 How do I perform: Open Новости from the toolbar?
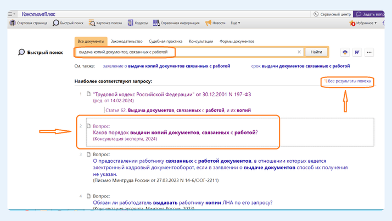click(209, 23)
